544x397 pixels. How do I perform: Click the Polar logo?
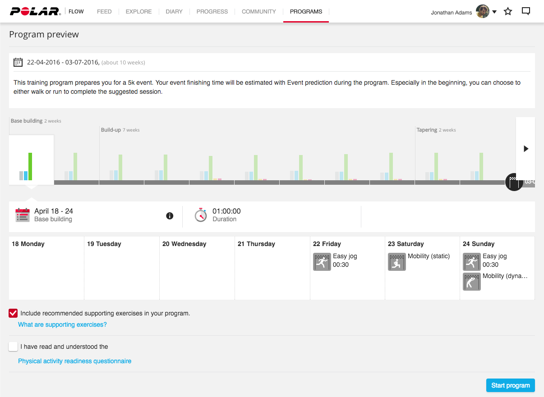35,12
